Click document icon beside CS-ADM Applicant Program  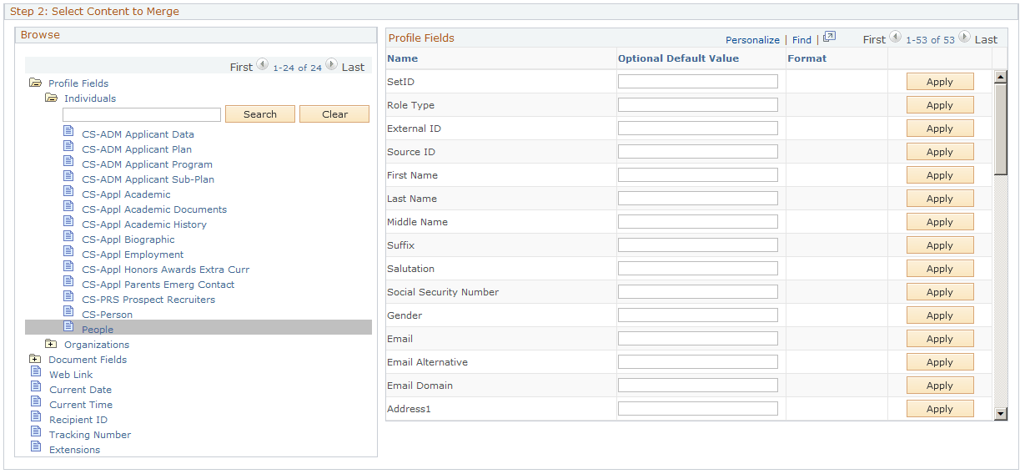69,163
